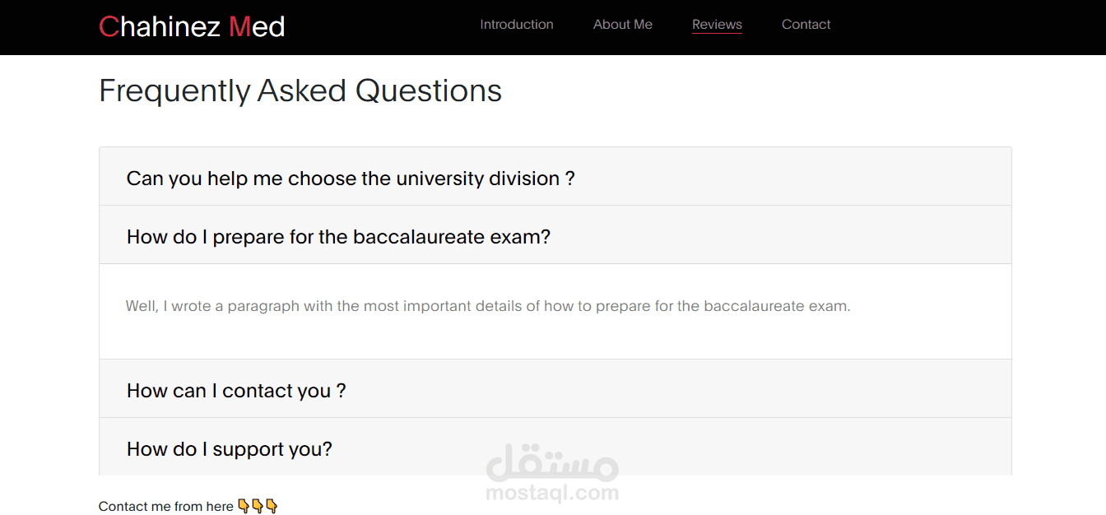
Task: Open the Contact navigation link
Action: (x=806, y=25)
